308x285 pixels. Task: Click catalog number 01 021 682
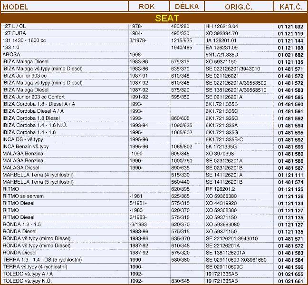(290, 55)
